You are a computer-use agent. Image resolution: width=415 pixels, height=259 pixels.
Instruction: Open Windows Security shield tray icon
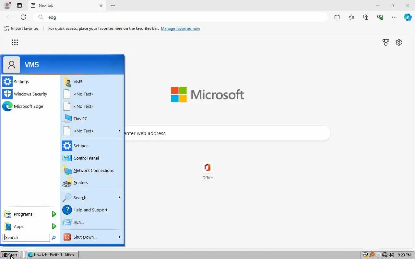tap(365, 255)
